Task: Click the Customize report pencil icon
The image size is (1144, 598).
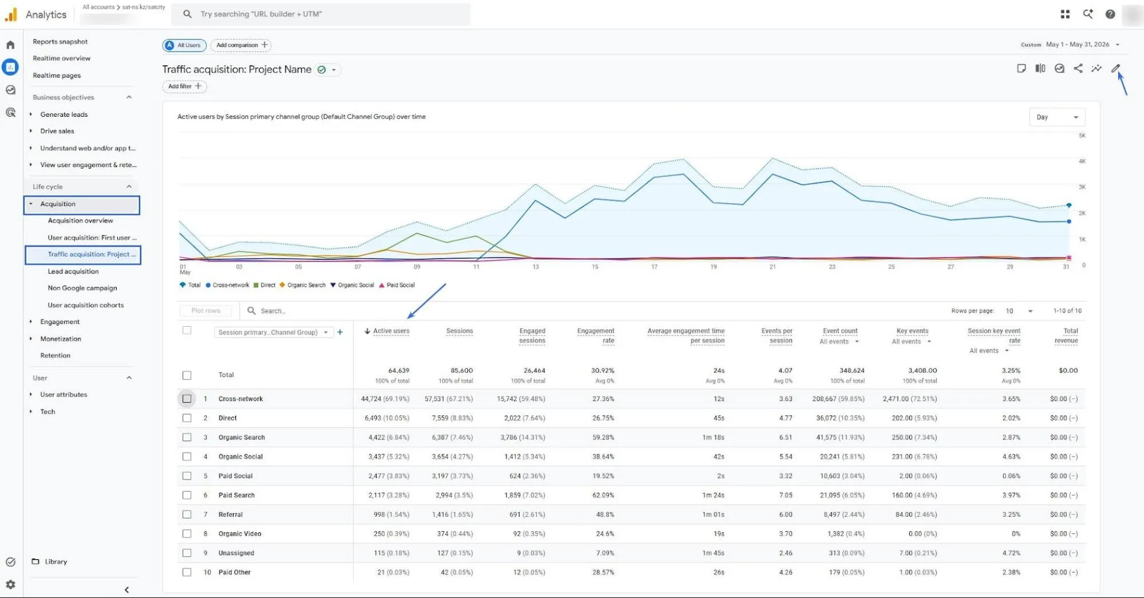Action: pos(1115,69)
